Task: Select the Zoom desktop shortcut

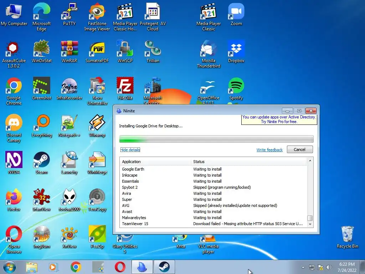Action: [236, 14]
